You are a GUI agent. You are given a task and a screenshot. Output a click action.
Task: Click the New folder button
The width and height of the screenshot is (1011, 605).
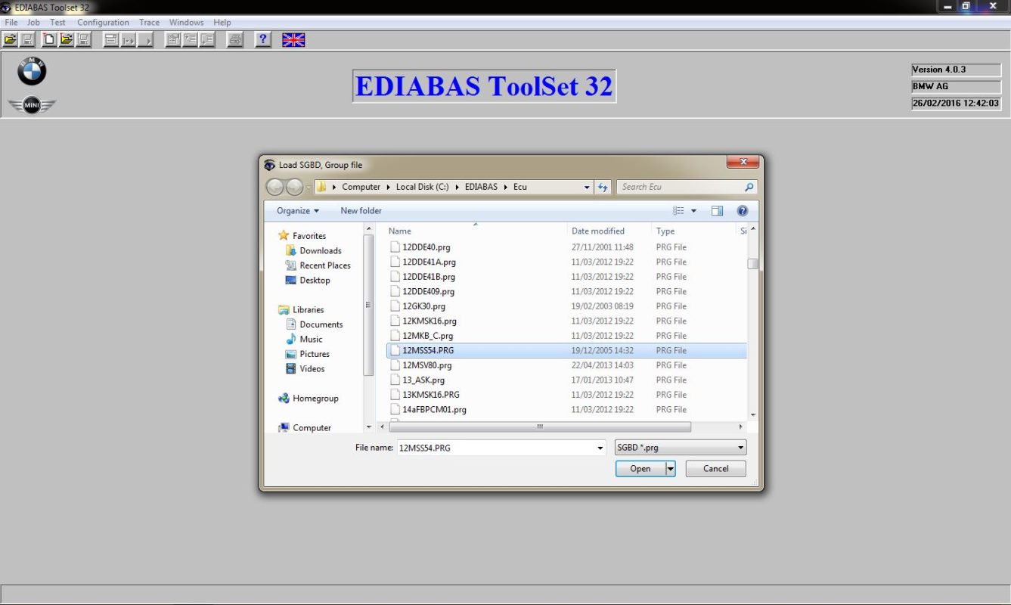point(361,211)
